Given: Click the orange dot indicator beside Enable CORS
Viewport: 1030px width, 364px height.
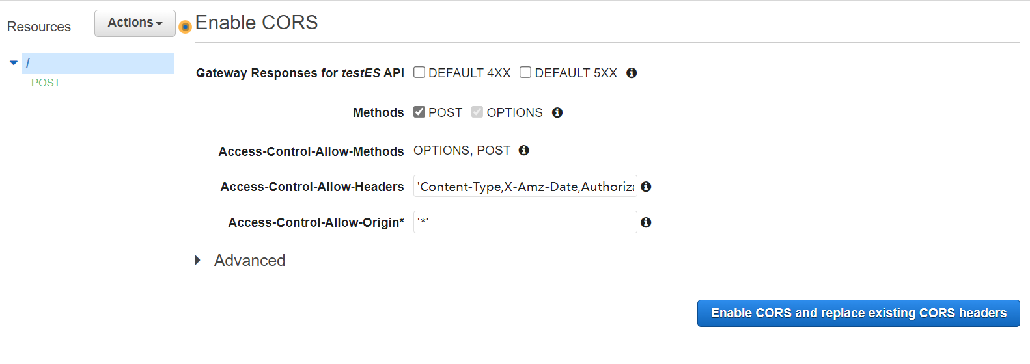Looking at the screenshot, I should click(x=186, y=27).
